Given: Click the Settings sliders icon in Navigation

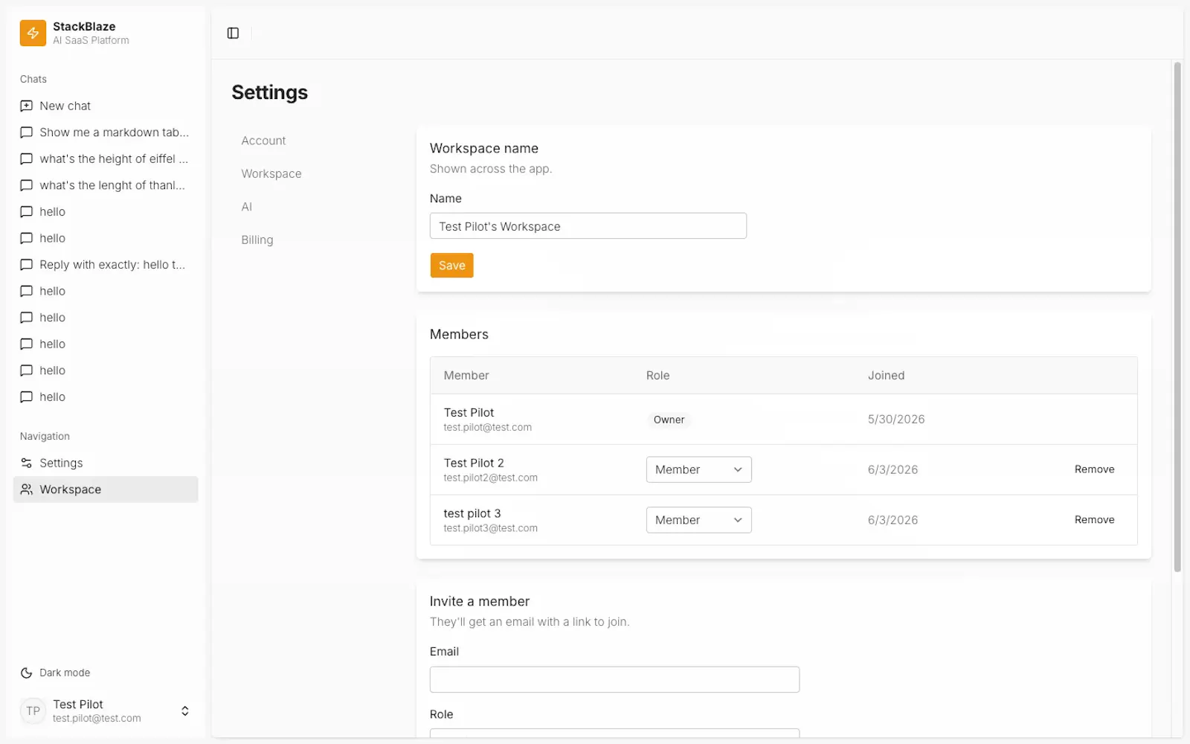Looking at the screenshot, I should (26, 463).
